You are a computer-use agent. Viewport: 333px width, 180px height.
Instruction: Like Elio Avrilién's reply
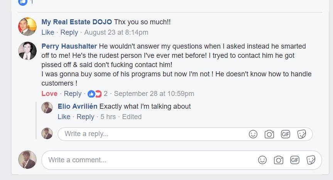coord(64,117)
